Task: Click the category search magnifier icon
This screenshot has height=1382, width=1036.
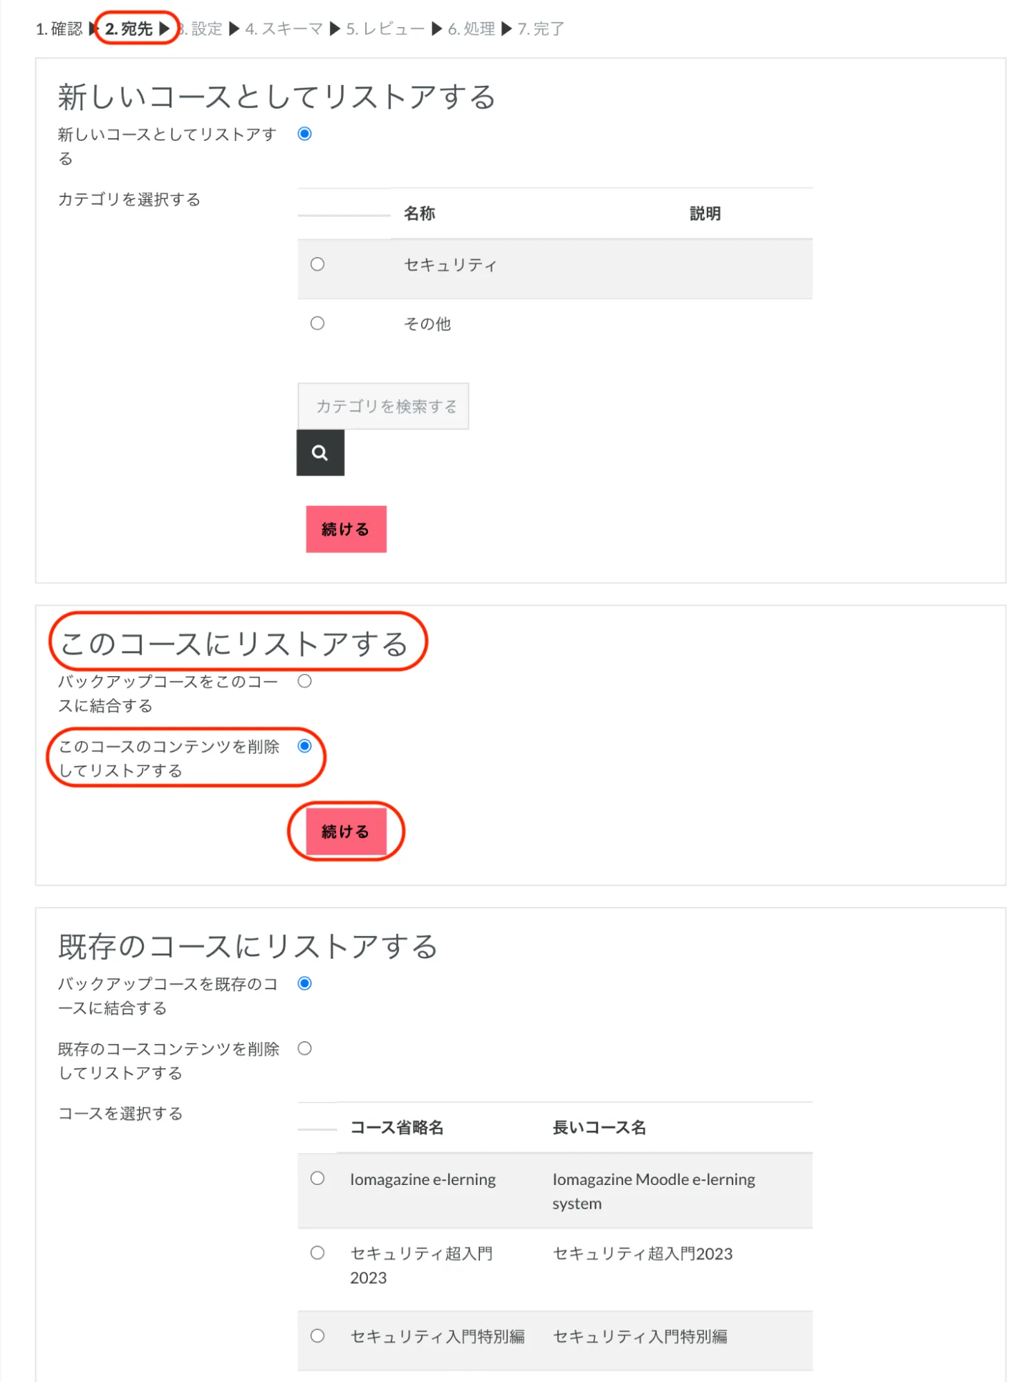Action: coord(320,453)
